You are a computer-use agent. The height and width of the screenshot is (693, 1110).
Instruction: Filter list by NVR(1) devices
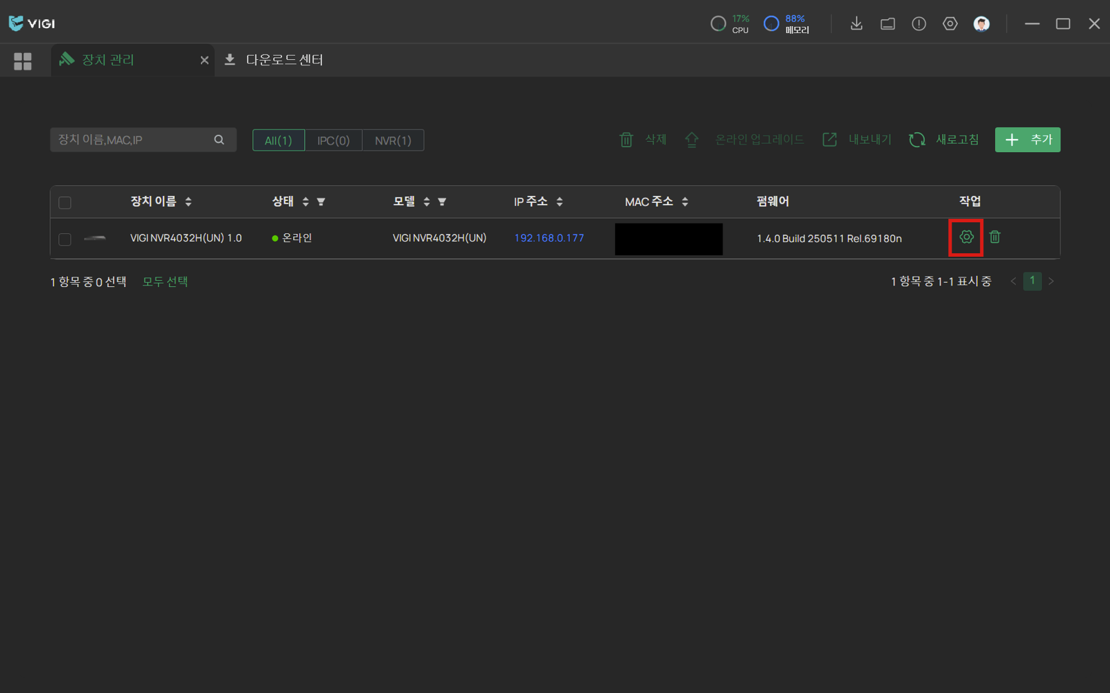click(x=393, y=140)
